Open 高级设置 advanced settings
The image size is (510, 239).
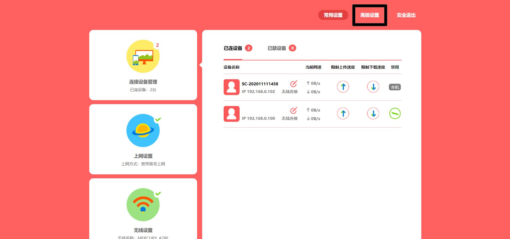click(369, 15)
